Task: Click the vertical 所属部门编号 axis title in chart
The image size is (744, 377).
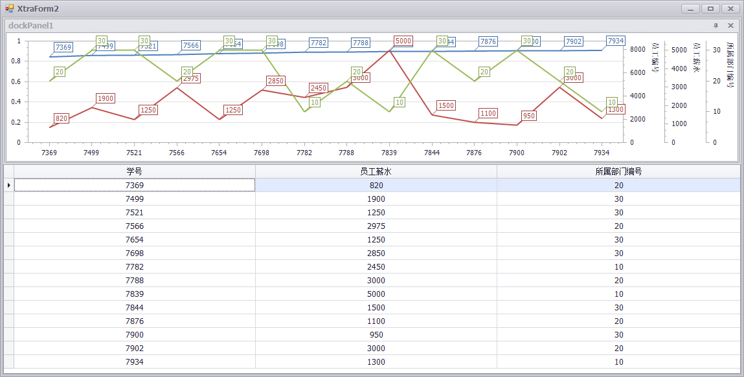Action: pyautogui.click(x=730, y=65)
